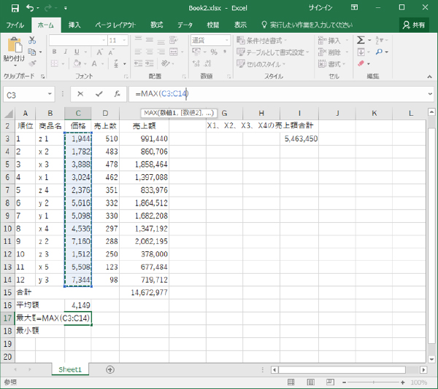This screenshot has height=389, width=438.
Task: Click zoom out minus button
Action: pyautogui.click(x=344, y=382)
